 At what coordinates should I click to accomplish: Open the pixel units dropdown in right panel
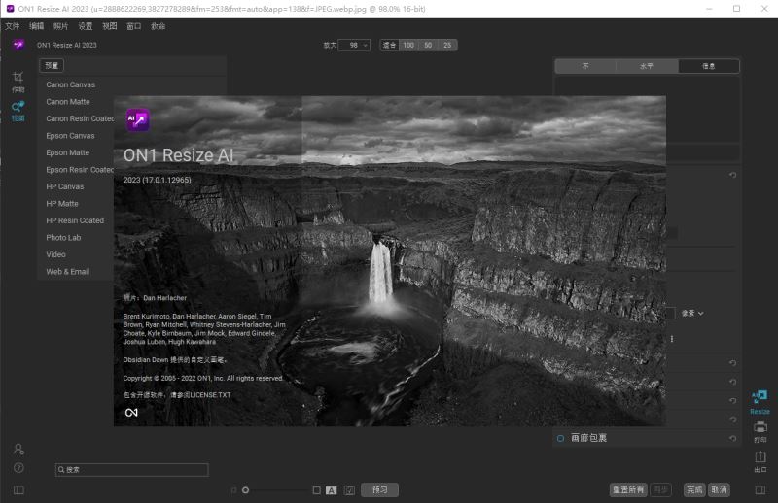click(x=692, y=314)
